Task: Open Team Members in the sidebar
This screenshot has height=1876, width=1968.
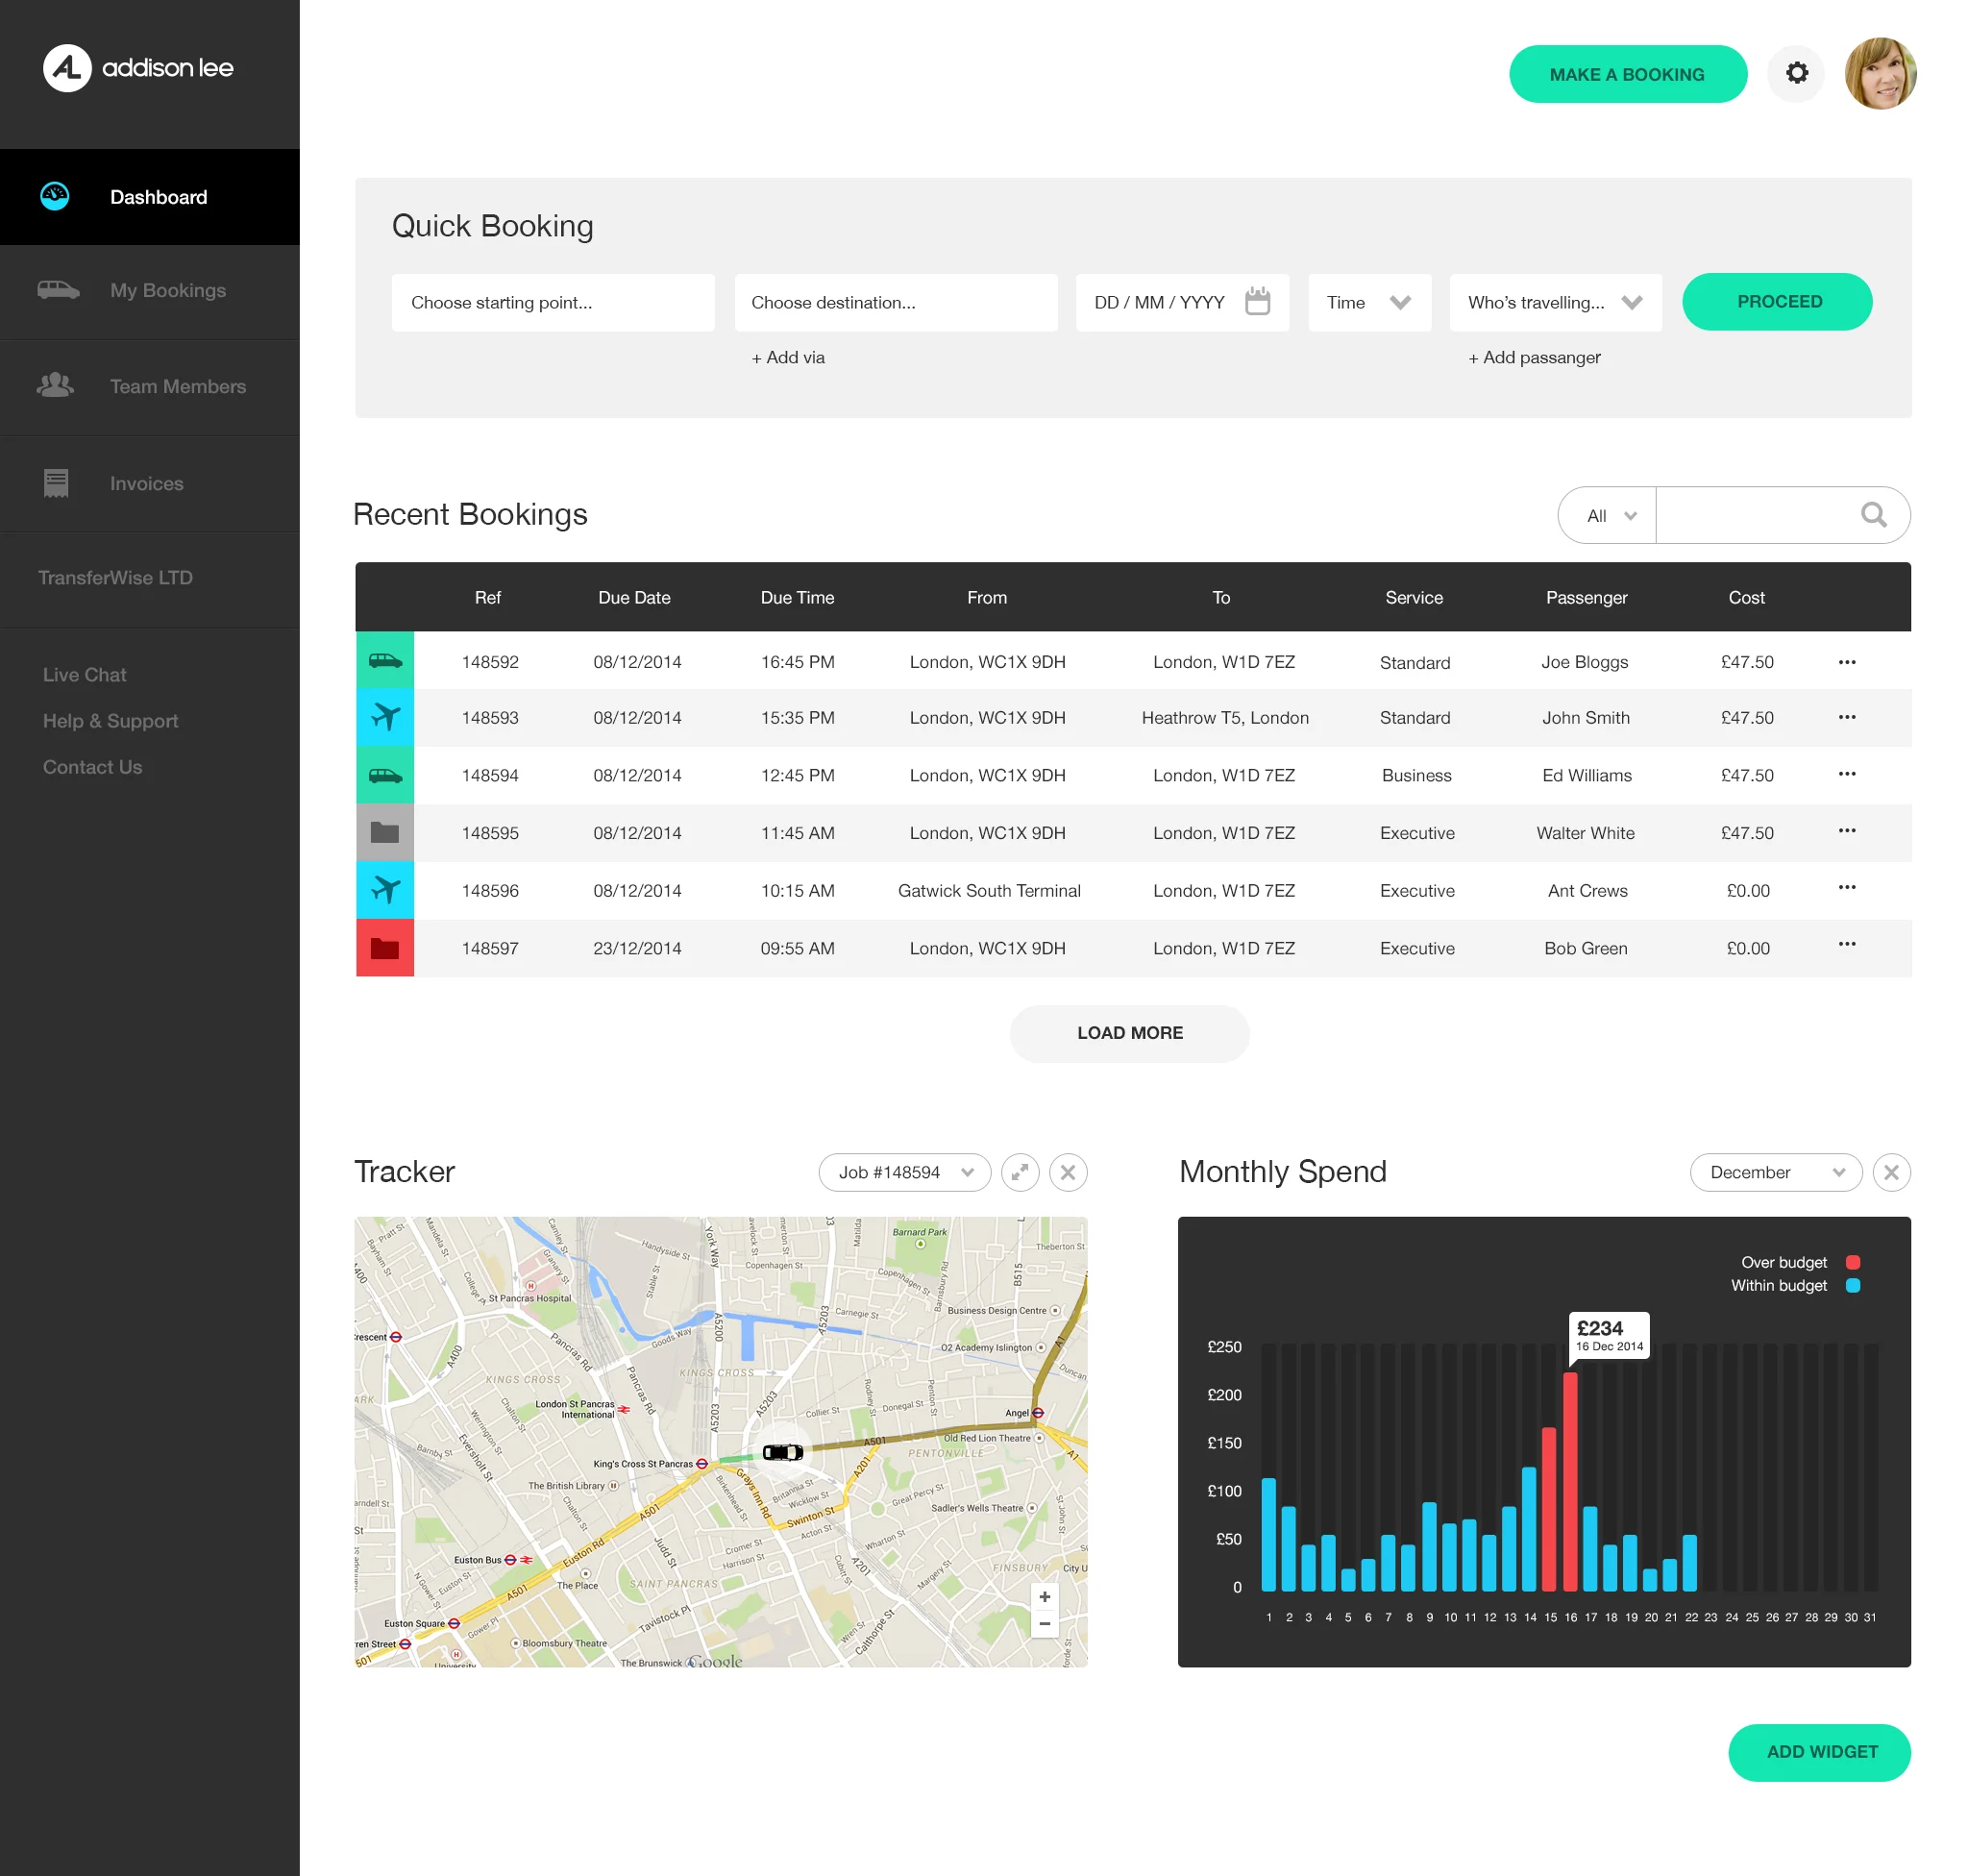Action: pyautogui.click(x=150, y=387)
